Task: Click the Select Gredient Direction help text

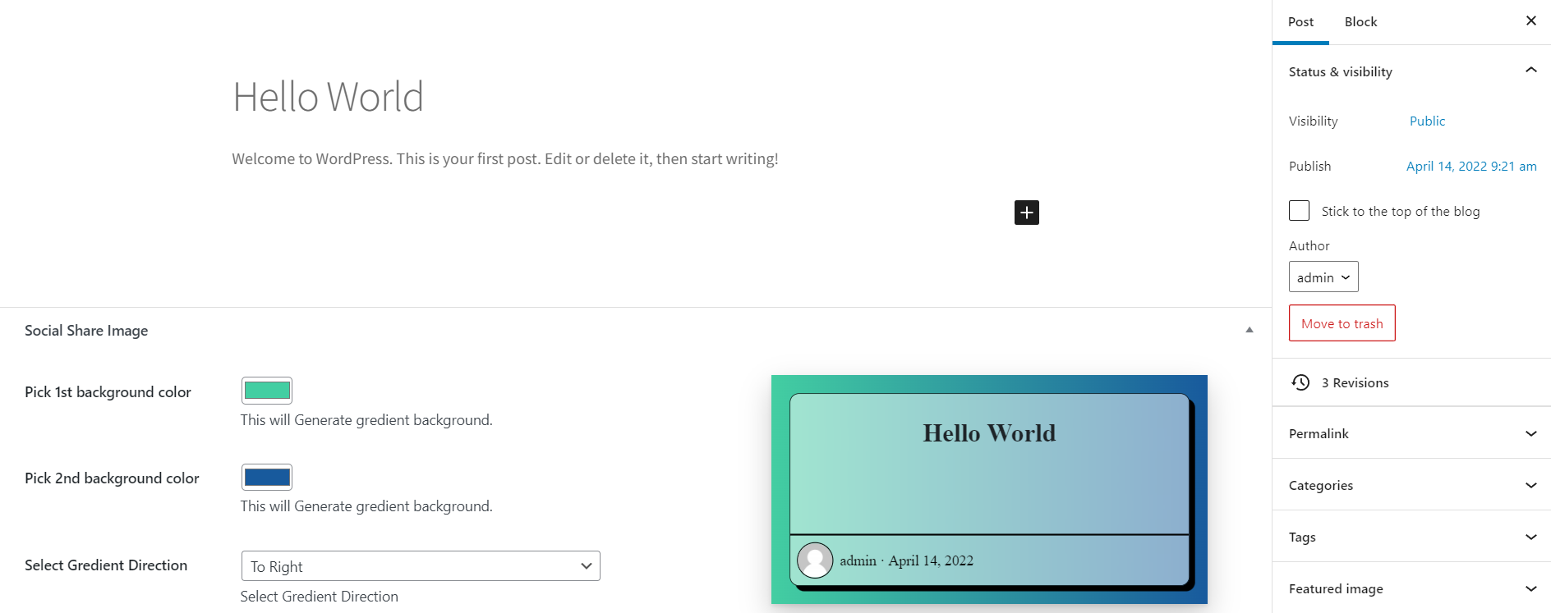Action: [319, 597]
